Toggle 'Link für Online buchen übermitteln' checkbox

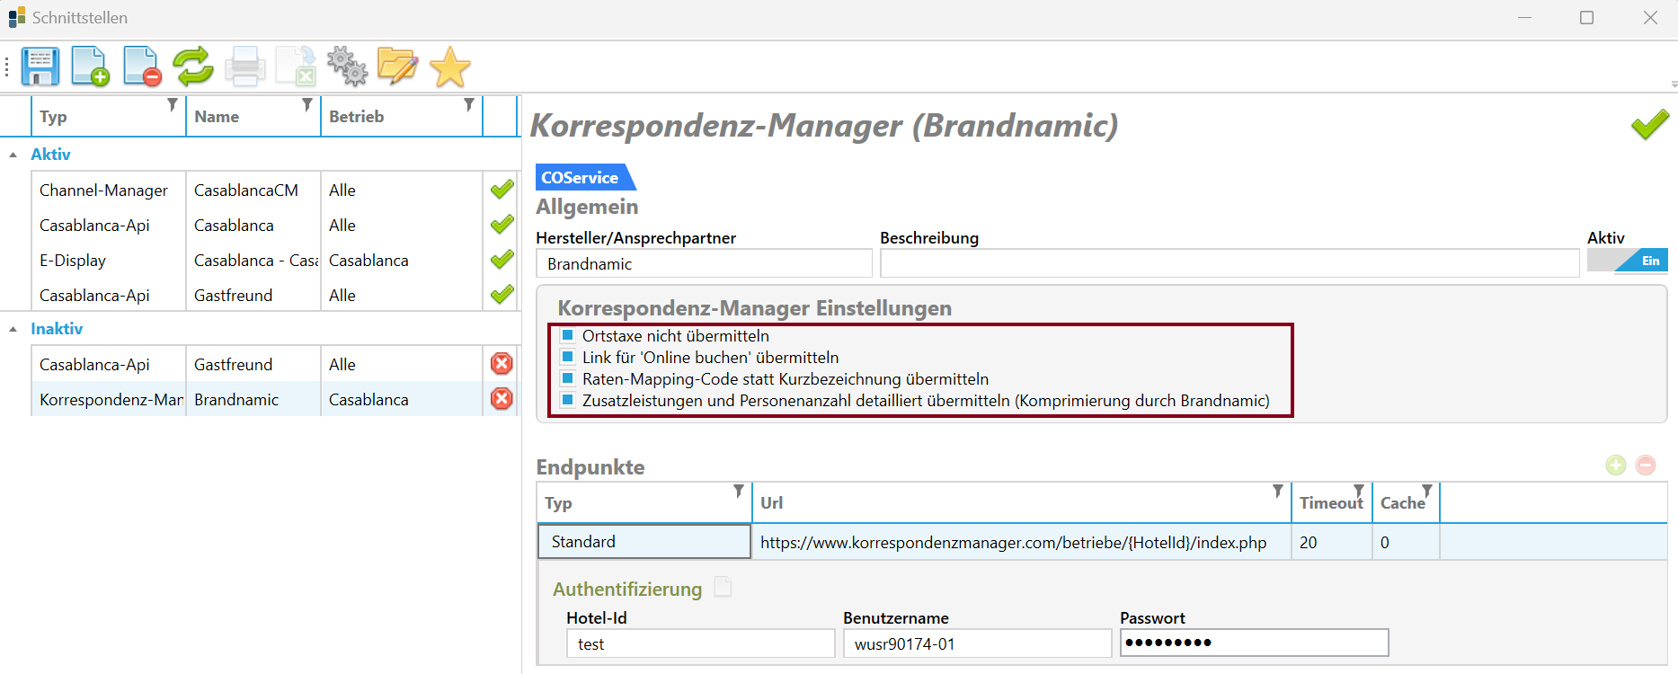567,357
